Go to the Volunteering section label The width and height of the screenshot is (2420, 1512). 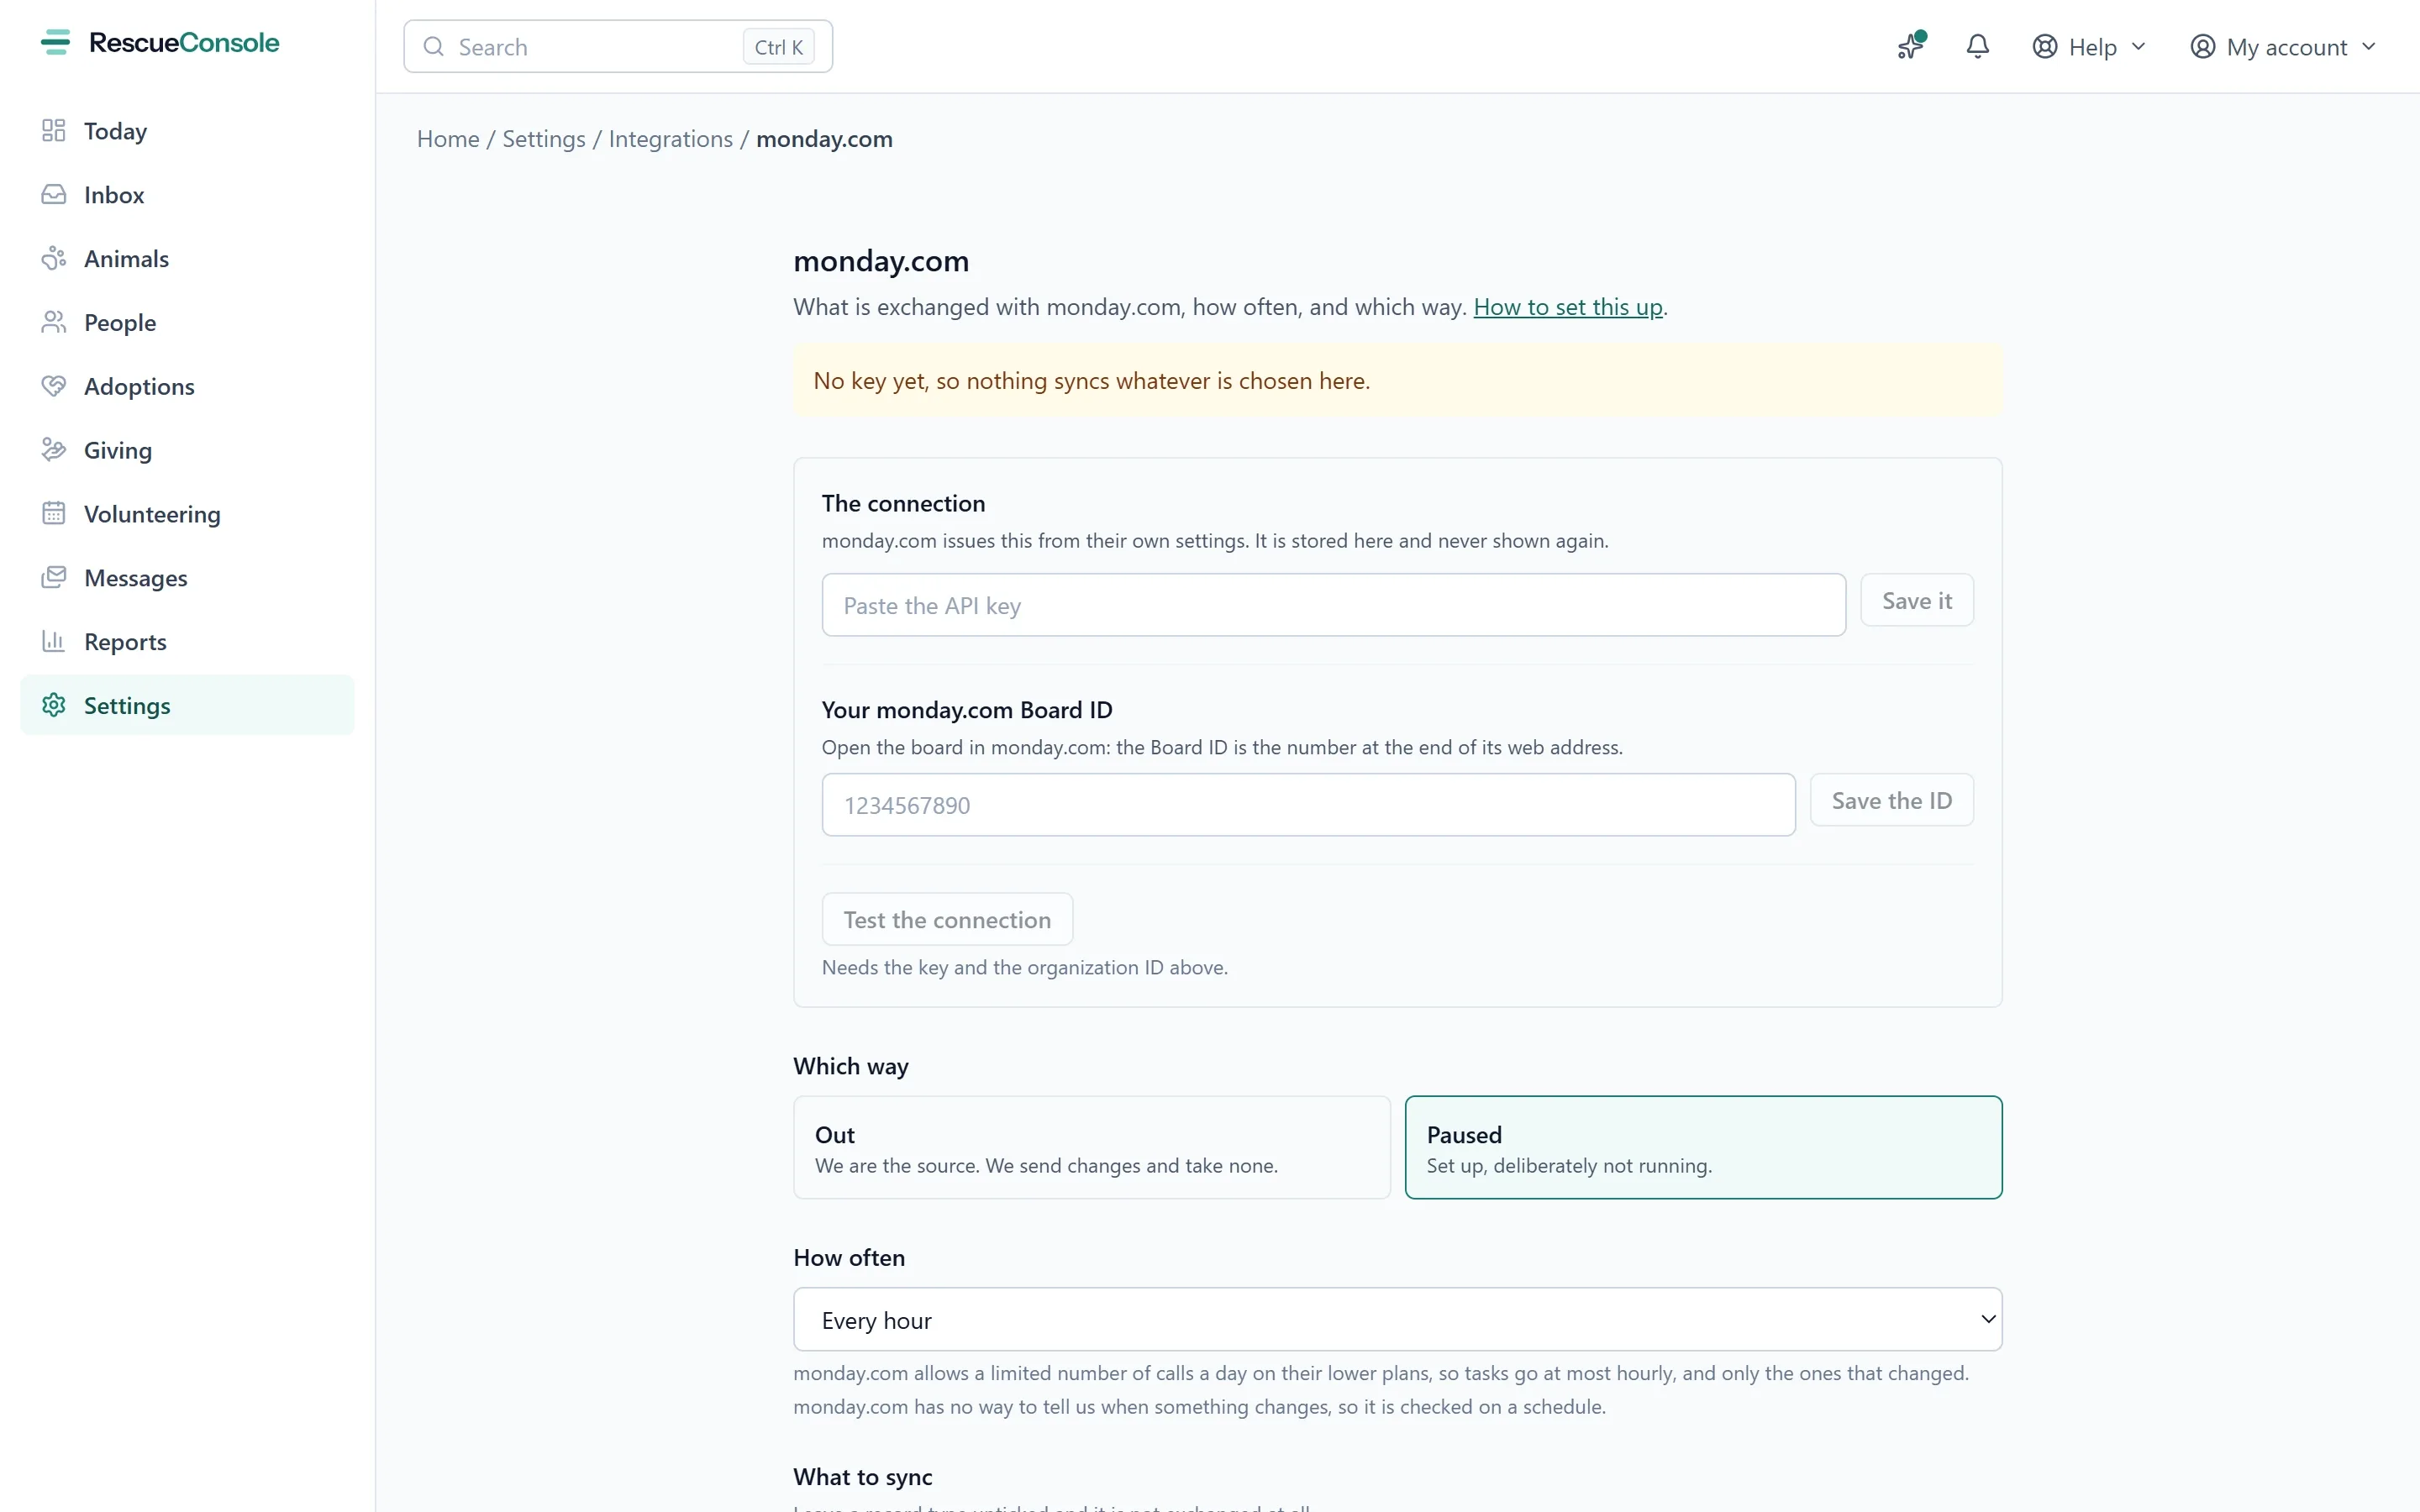(x=152, y=514)
